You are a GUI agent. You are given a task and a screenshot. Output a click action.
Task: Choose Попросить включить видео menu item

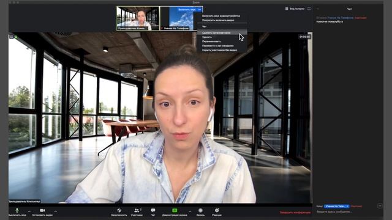218,20
